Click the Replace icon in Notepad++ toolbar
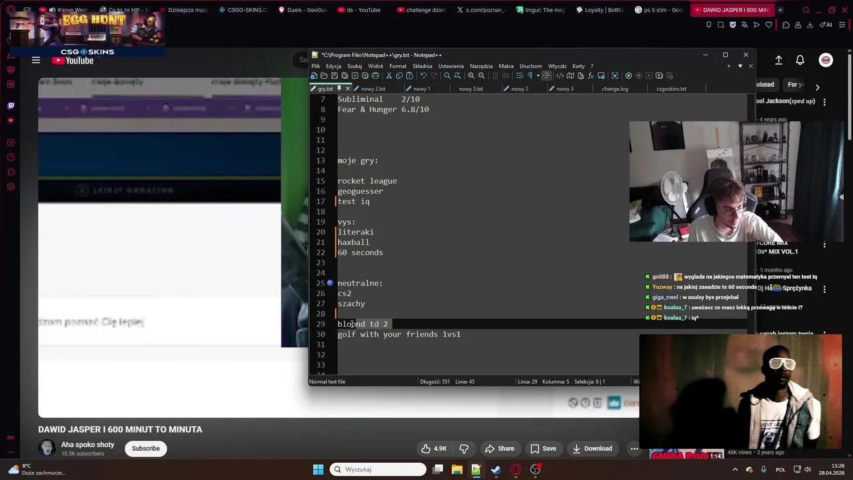The height and width of the screenshot is (480, 853). point(458,75)
